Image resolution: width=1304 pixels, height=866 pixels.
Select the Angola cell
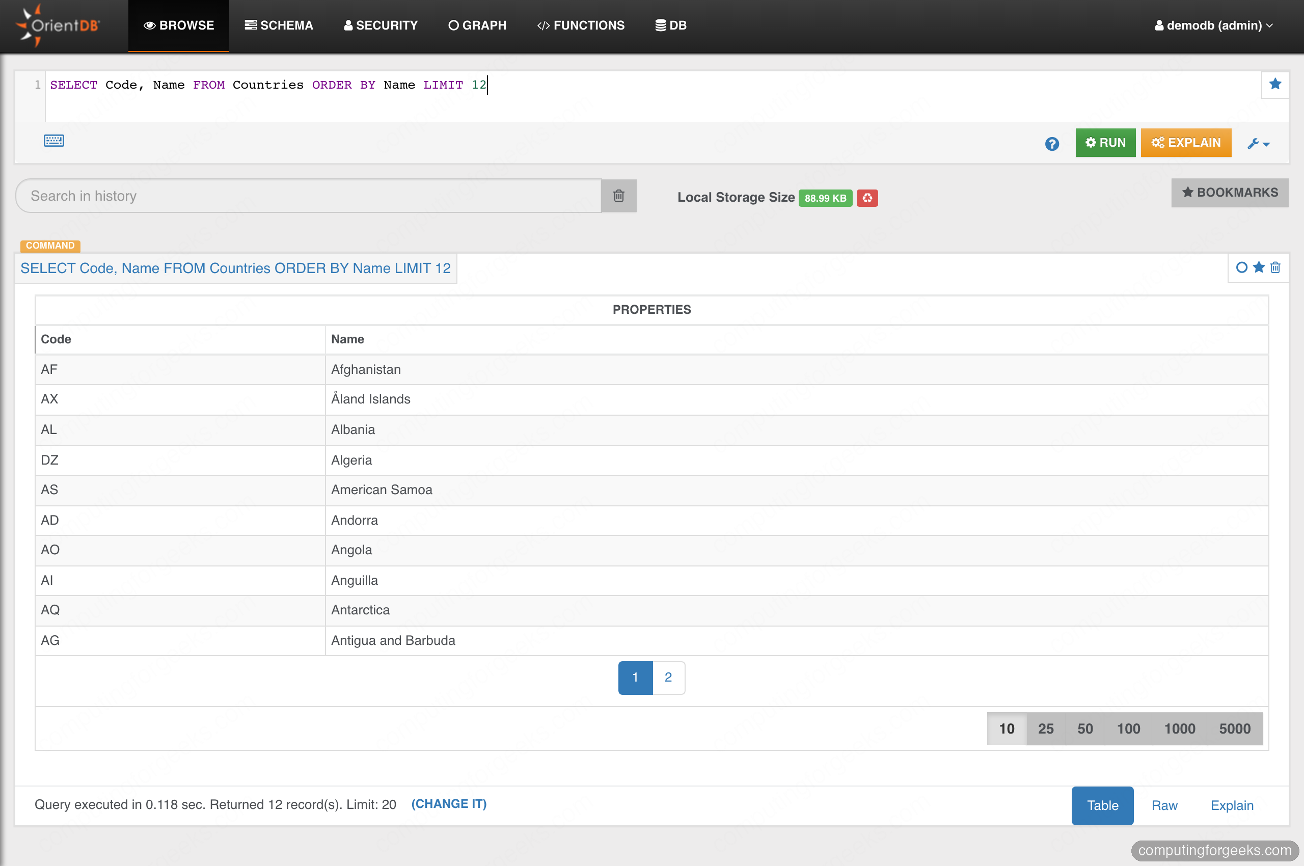tap(797, 550)
